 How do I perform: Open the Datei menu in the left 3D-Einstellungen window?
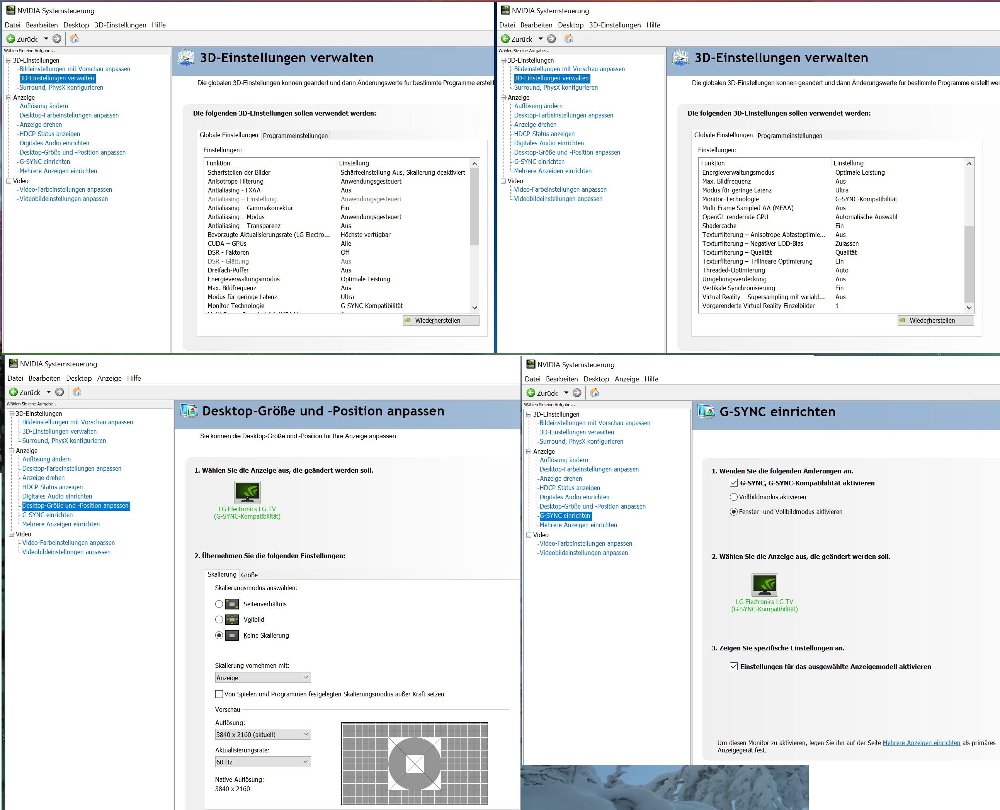(13, 25)
